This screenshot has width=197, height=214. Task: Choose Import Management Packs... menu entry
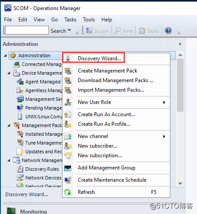(x=116, y=90)
